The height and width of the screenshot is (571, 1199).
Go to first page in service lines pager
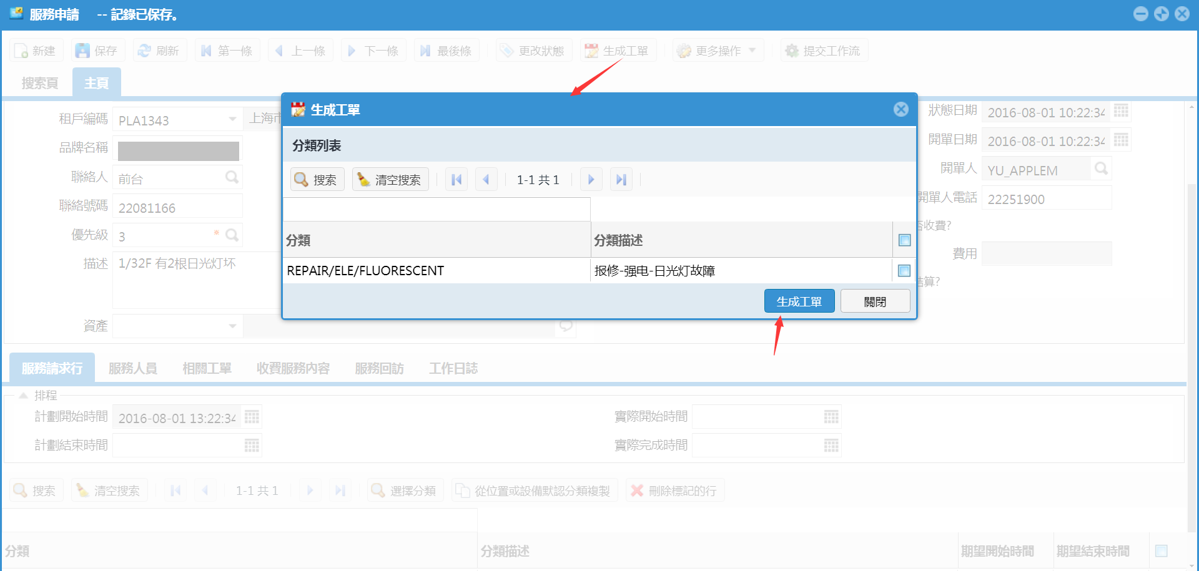tap(175, 490)
